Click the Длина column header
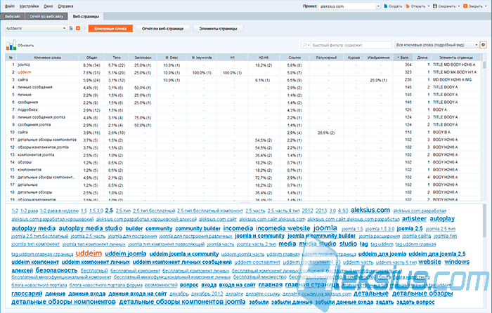This screenshot has height=313, width=492. click(422, 58)
